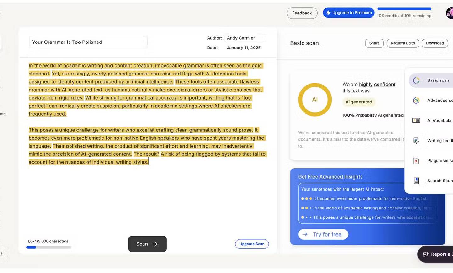Click Upgrade to Premium
The width and height of the screenshot is (453, 273).
349,13
